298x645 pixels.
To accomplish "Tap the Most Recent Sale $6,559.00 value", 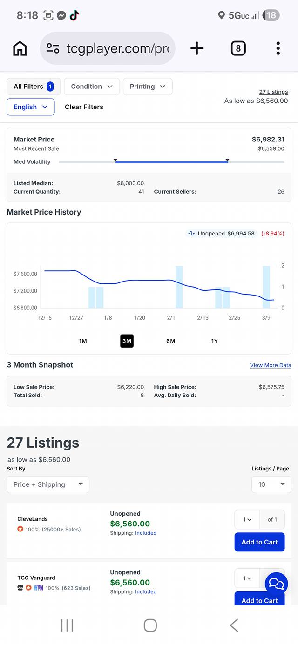I will tap(271, 149).
